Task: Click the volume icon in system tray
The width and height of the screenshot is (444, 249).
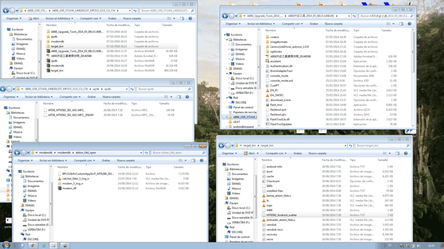Action: point(418,246)
